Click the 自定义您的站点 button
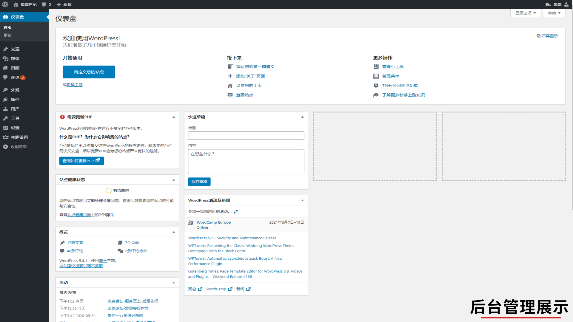573x322 pixels. 89,72
